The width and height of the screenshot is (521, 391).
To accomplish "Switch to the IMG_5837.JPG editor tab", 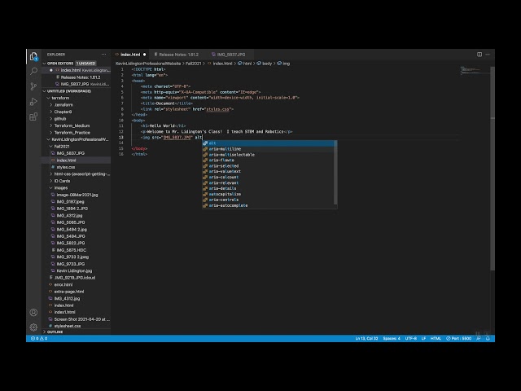I will 231,55.
